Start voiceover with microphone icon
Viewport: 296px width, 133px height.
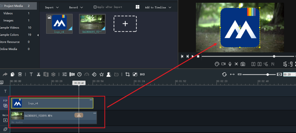[x=230, y=64]
